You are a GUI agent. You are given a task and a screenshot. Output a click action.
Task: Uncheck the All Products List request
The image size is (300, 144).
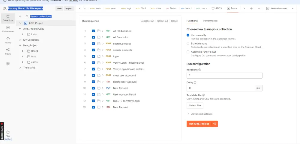(x=93, y=31)
